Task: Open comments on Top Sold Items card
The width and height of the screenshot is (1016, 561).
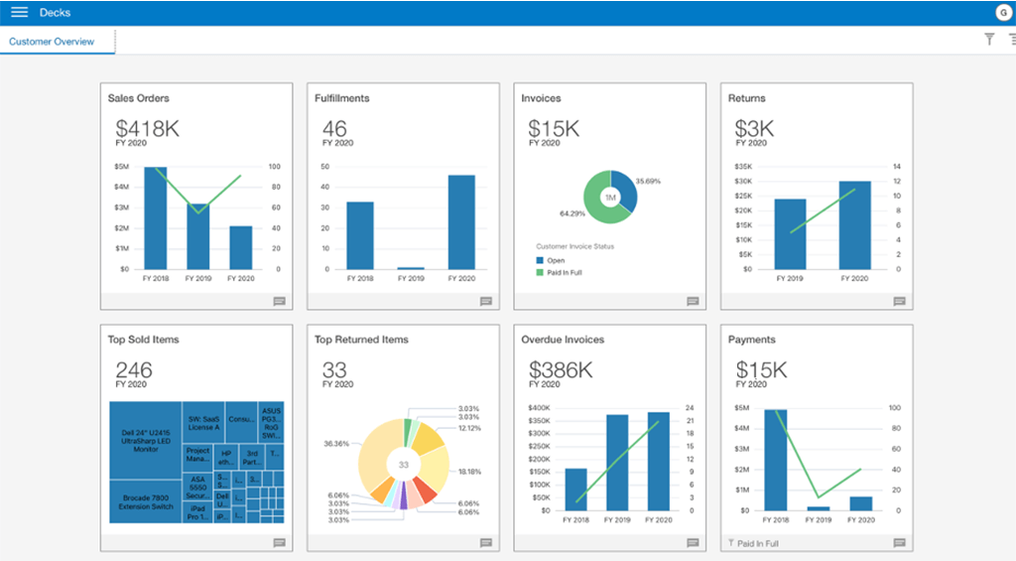Action: point(279,543)
